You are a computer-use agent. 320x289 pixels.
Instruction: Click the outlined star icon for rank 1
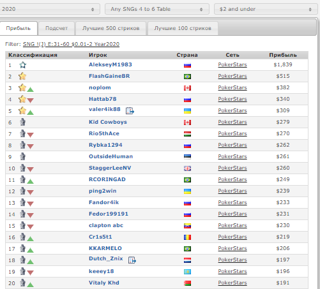23,65
